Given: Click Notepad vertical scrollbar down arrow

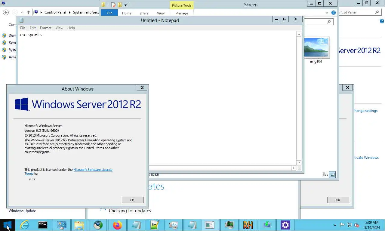Looking at the screenshot, I should [x=299, y=163].
